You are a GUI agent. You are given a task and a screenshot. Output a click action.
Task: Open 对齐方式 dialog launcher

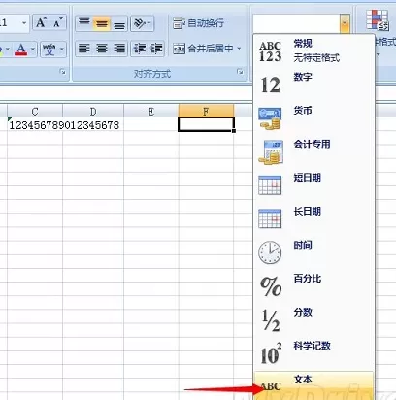point(240,72)
